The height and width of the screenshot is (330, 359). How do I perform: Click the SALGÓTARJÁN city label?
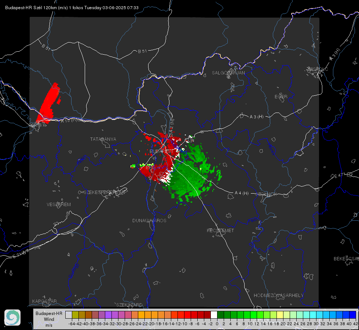coord(228,73)
